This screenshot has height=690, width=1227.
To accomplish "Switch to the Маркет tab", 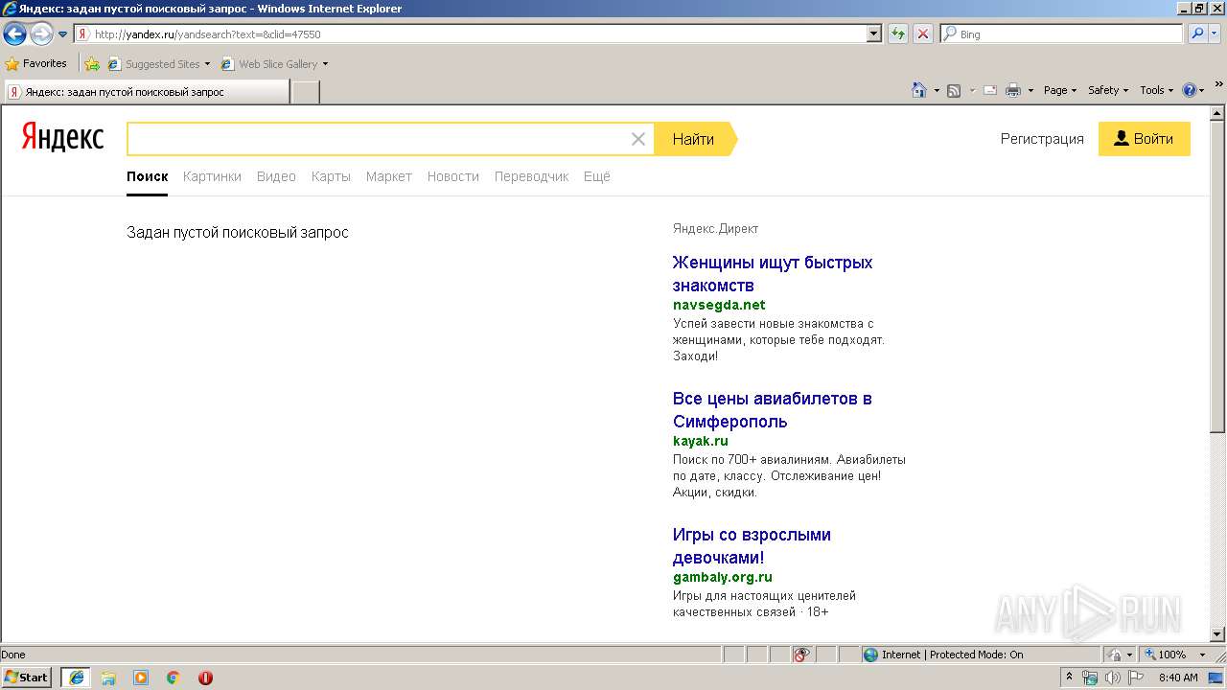I will (388, 176).
